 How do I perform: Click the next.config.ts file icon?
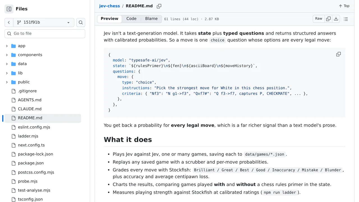click(x=13, y=145)
